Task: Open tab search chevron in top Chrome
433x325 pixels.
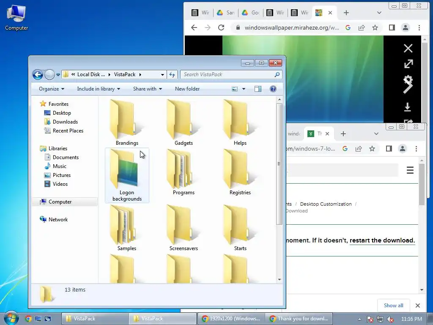Action: click(x=379, y=13)
